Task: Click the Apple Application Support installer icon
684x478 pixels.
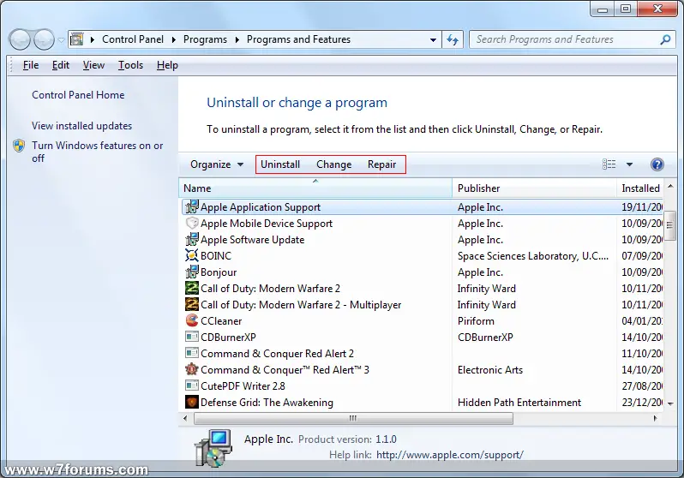Action: [192, 207]
